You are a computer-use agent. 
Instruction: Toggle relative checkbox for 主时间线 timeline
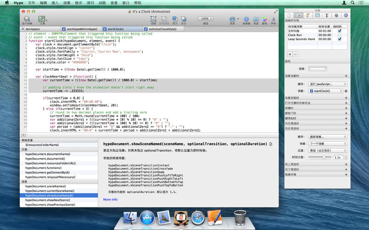click(x=339, y=31)
